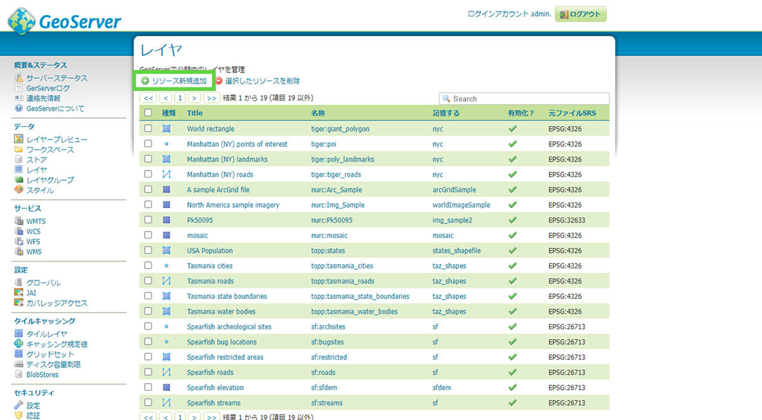Click the GeoServer logo

(64, 20)
